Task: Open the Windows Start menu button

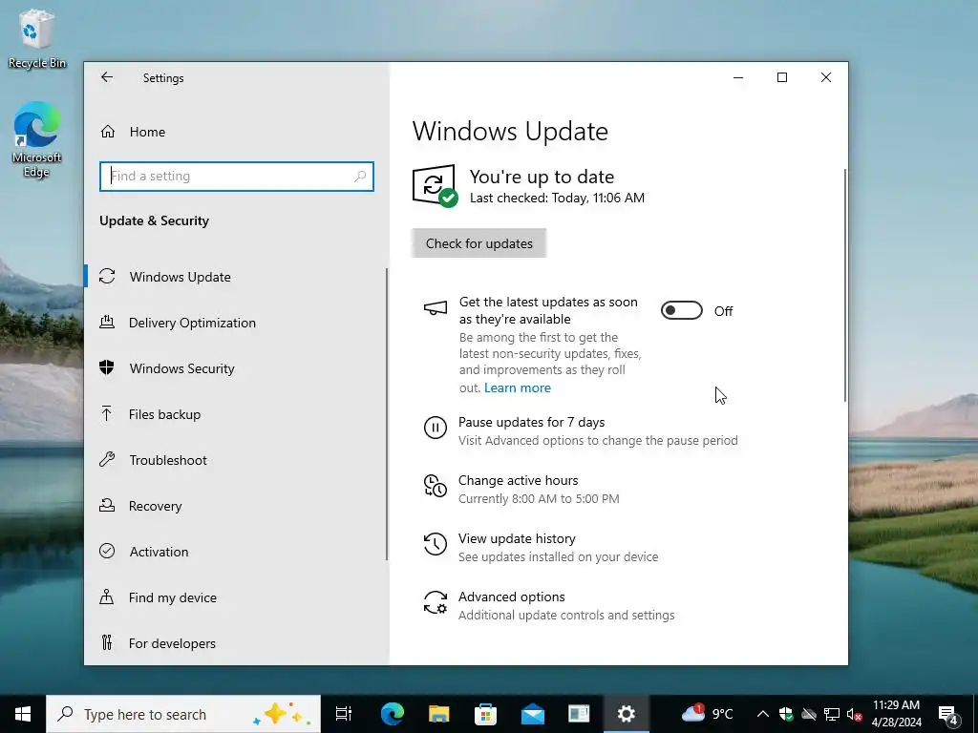Action: 23,714
